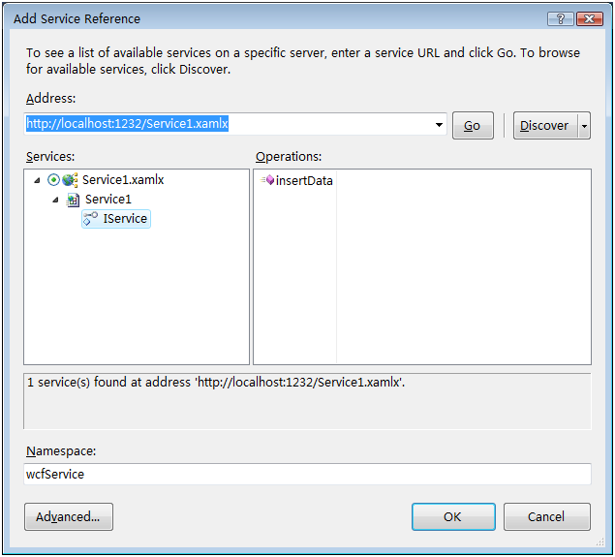Collapse the Service1.xamlx tree node
Viewport: 615px width, 557px height.
37,180
